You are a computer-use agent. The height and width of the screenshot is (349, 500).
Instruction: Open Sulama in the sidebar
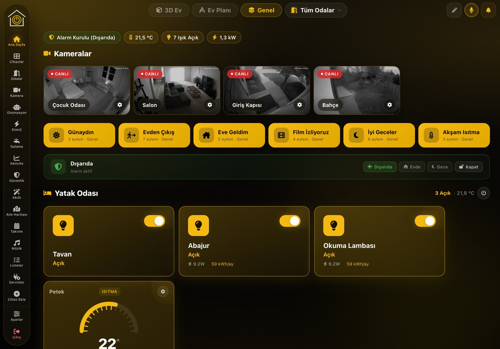(x=17, y=143)
